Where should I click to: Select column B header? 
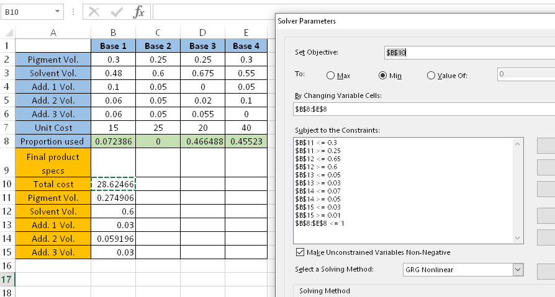point(113,32)
